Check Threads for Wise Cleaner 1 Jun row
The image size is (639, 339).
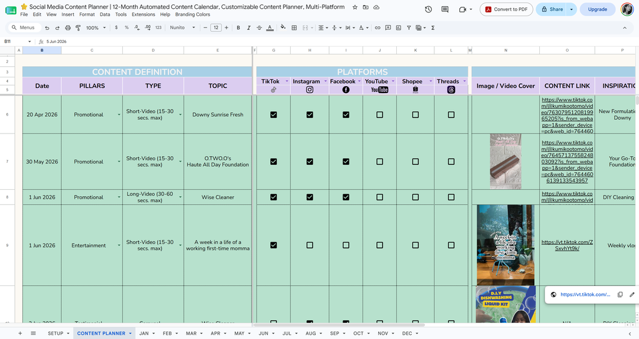451,197
